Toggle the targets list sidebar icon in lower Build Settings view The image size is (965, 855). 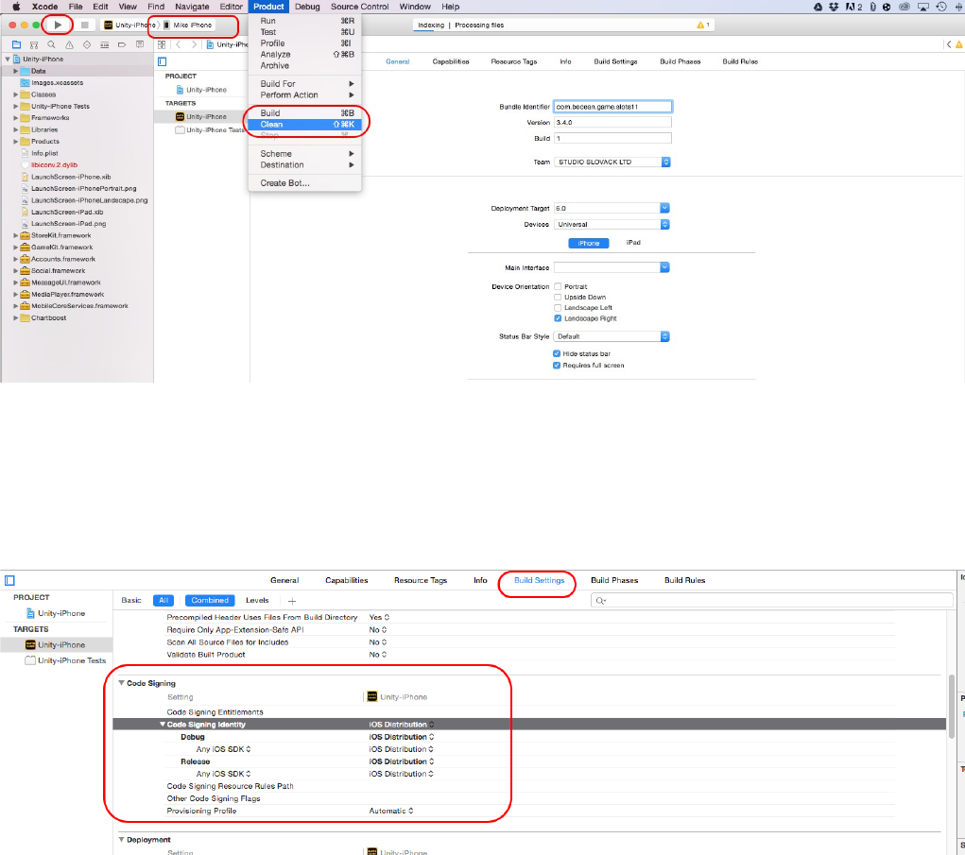[9, 580]
